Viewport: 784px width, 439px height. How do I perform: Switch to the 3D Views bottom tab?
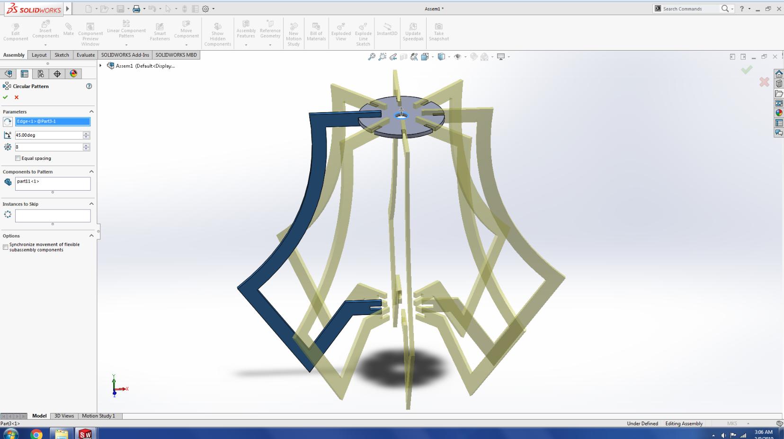point(64,416)
